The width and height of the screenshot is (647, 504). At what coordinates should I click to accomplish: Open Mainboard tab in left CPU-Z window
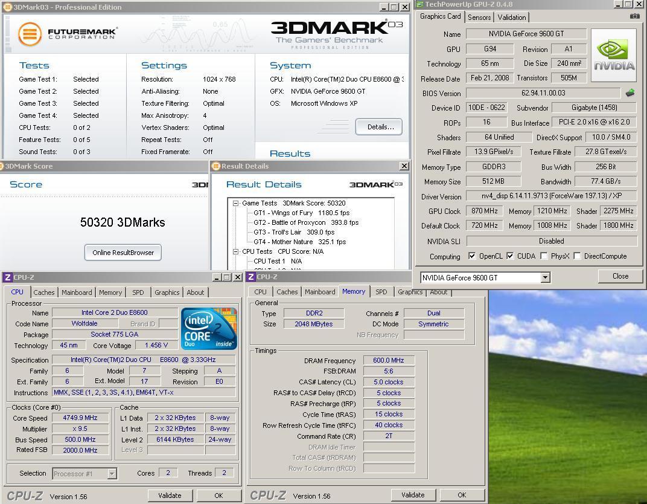click(77, 292)
